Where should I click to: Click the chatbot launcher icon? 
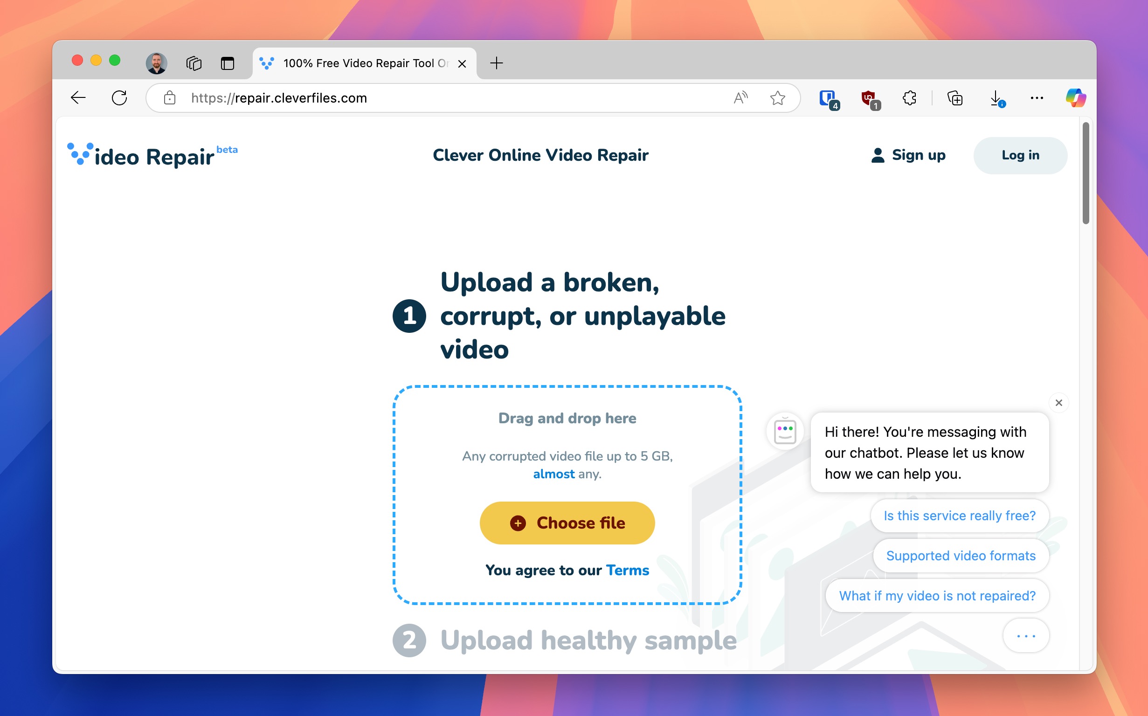tap(784, 430)
